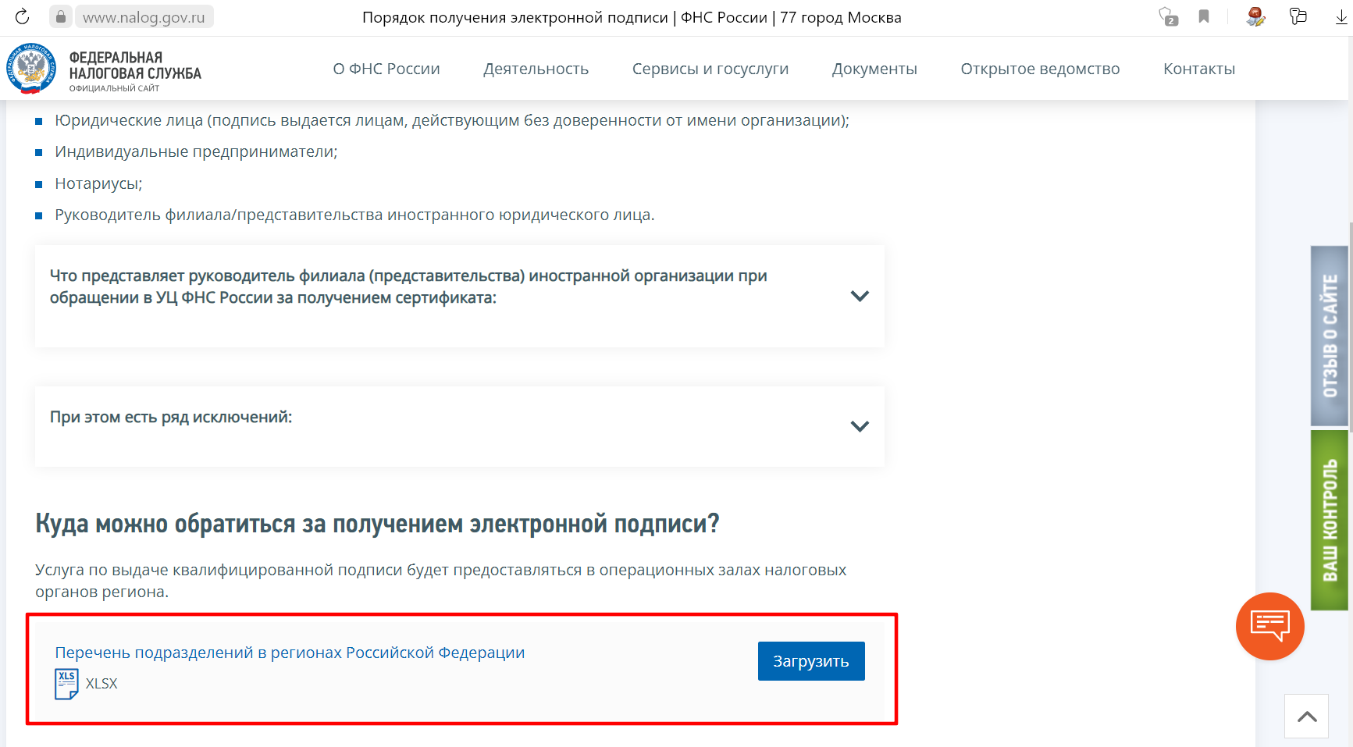
Task: Click the orange chat support bubble
Action: (x=1269, y=626)
